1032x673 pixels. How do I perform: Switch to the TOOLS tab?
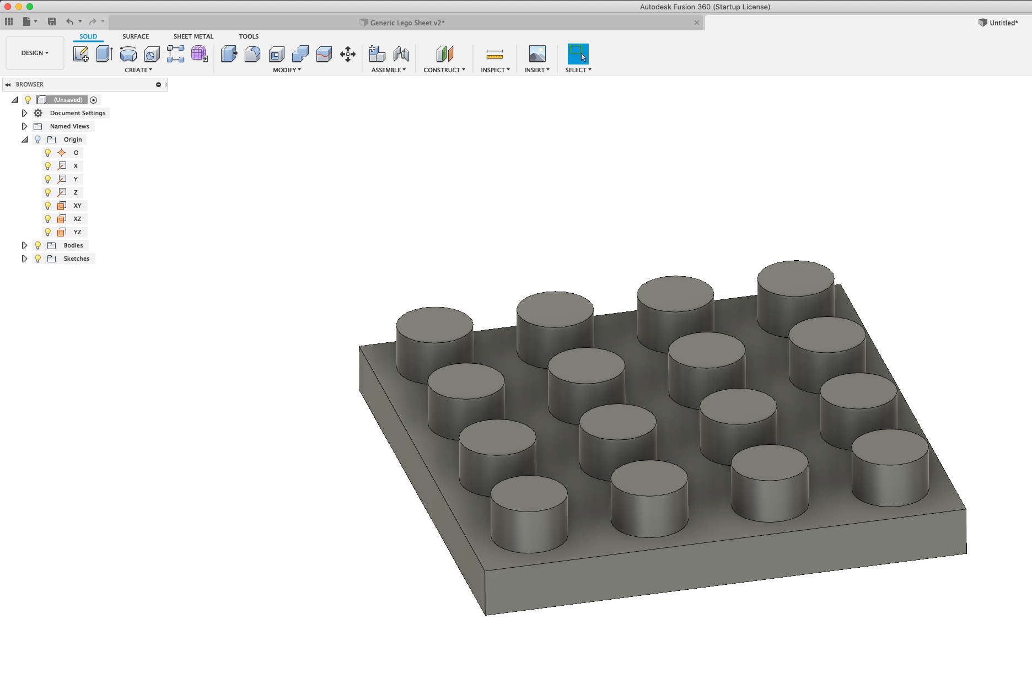[249, 36]
